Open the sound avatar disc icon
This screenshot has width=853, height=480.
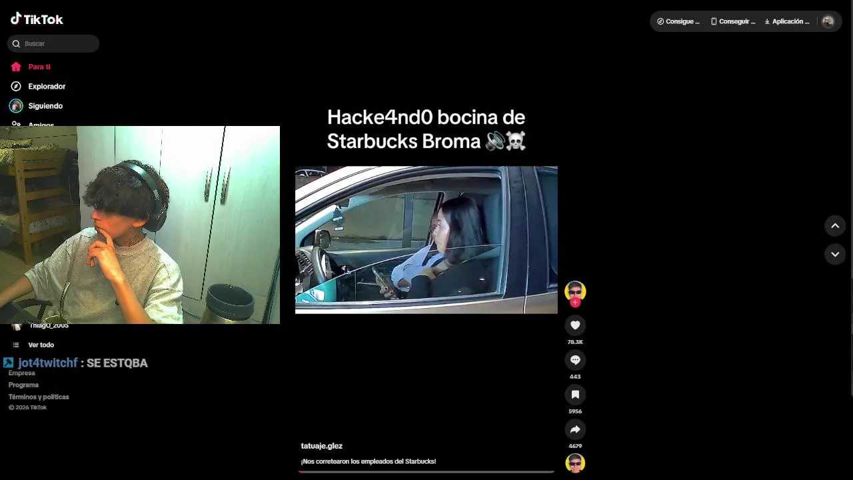(x=575, y=463)
